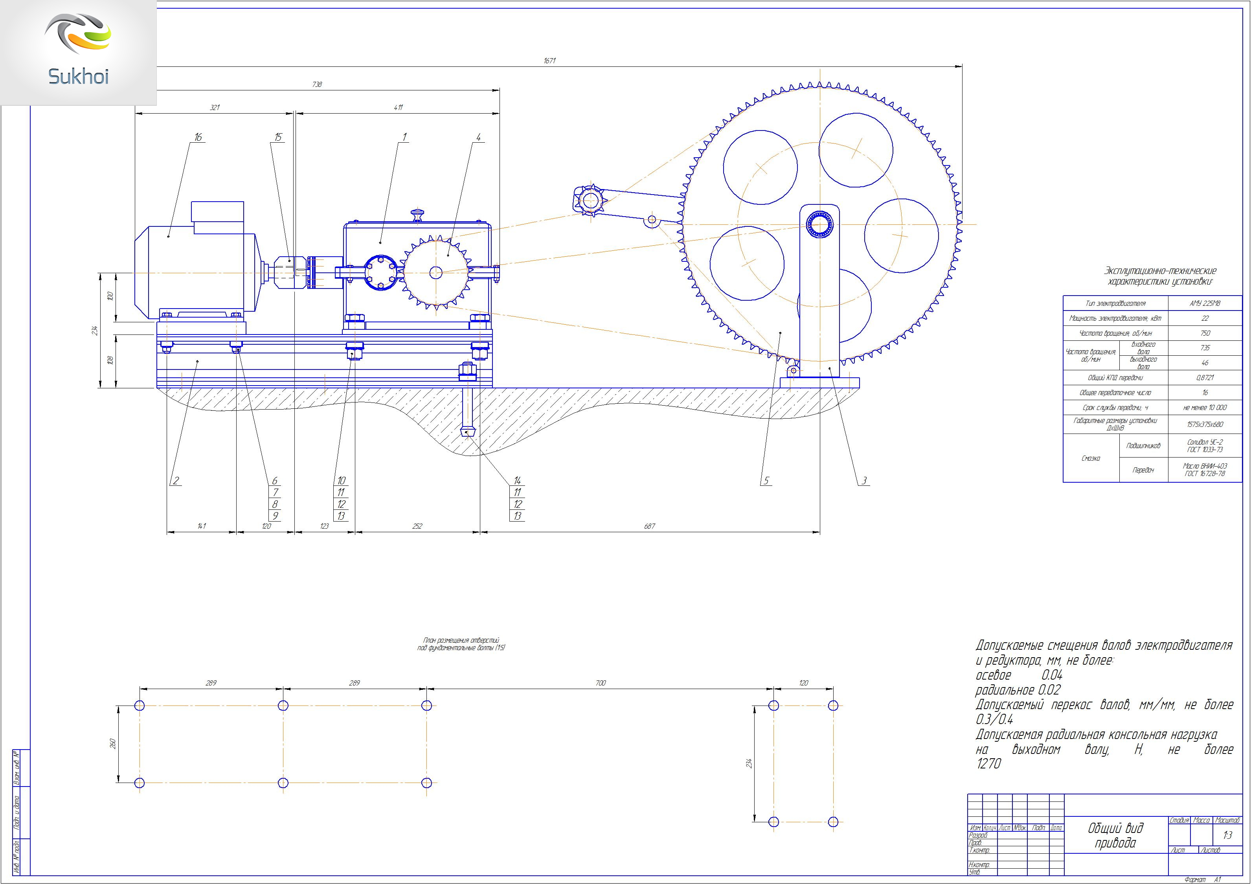1251x884 pixels.
Task: Select the '1575x375x680' overall size value
Action: pyautogui.click(x=1205, y=424)
